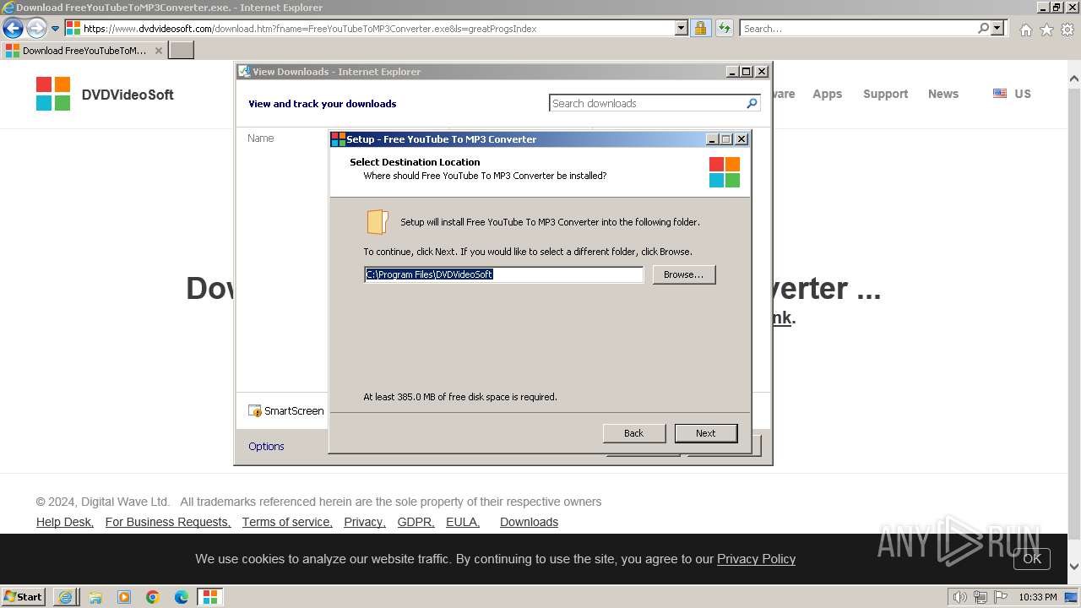Click the destination folder path field
Viewport: 1081px width, 608px height.
(503, 274)
